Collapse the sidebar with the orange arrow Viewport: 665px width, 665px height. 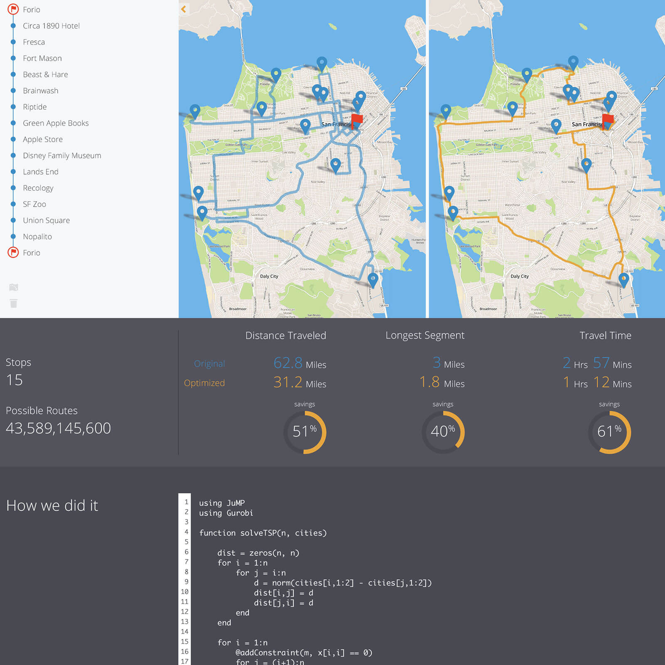pyautogui.click(x=184, y=9)
